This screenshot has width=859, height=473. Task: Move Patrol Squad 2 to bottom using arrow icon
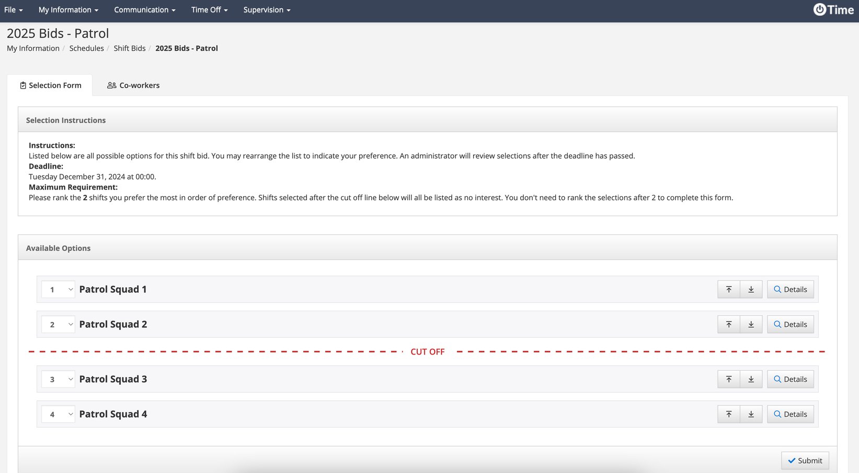pos(751,324)
